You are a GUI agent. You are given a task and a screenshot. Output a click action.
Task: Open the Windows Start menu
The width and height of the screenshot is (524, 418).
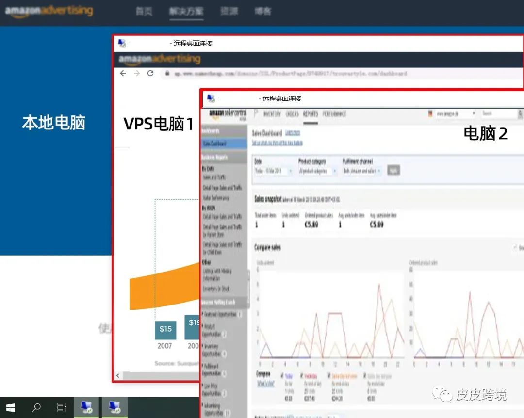11,408
